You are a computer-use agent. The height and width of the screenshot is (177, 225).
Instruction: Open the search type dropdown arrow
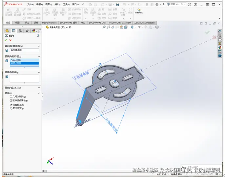(185, 5)
